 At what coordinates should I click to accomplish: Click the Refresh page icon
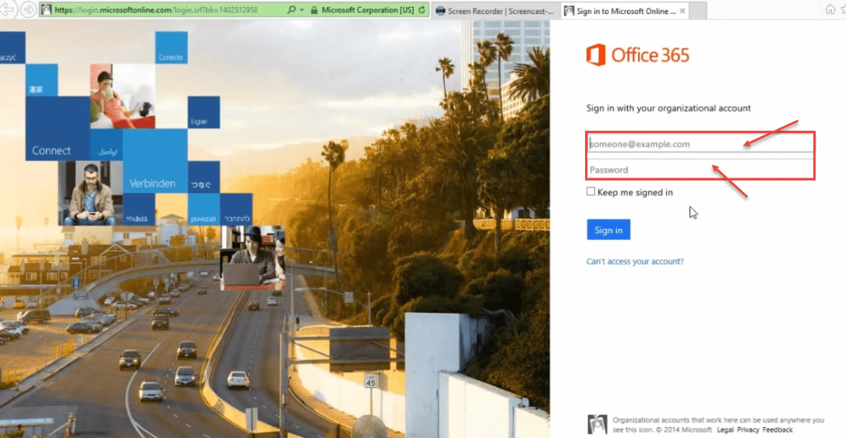(x=422, y=9)
